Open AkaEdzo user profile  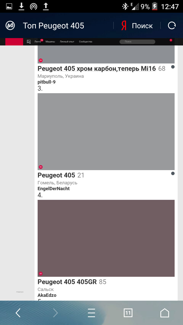tap(47, 295)
